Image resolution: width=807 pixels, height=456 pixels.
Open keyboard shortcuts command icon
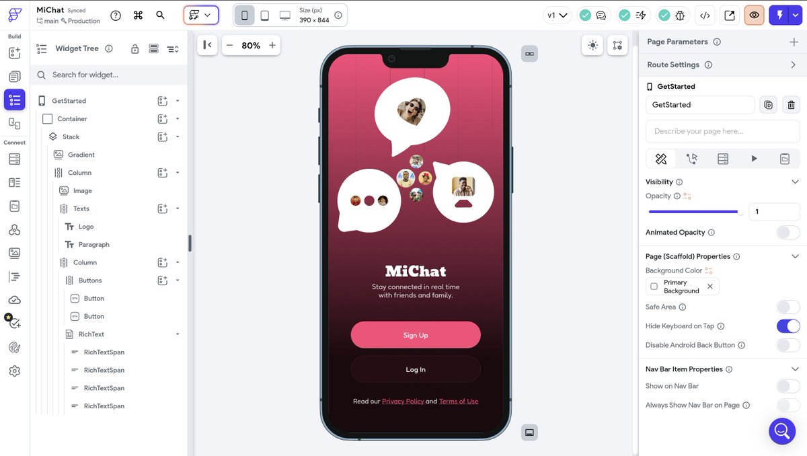click(138, 15)
